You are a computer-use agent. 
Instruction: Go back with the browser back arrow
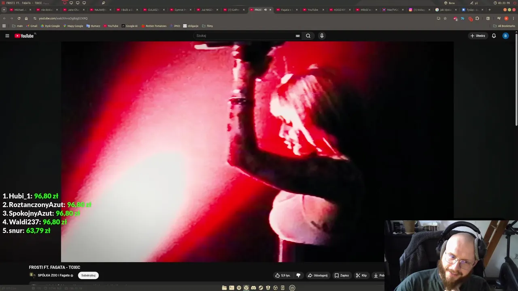(4, 18)
